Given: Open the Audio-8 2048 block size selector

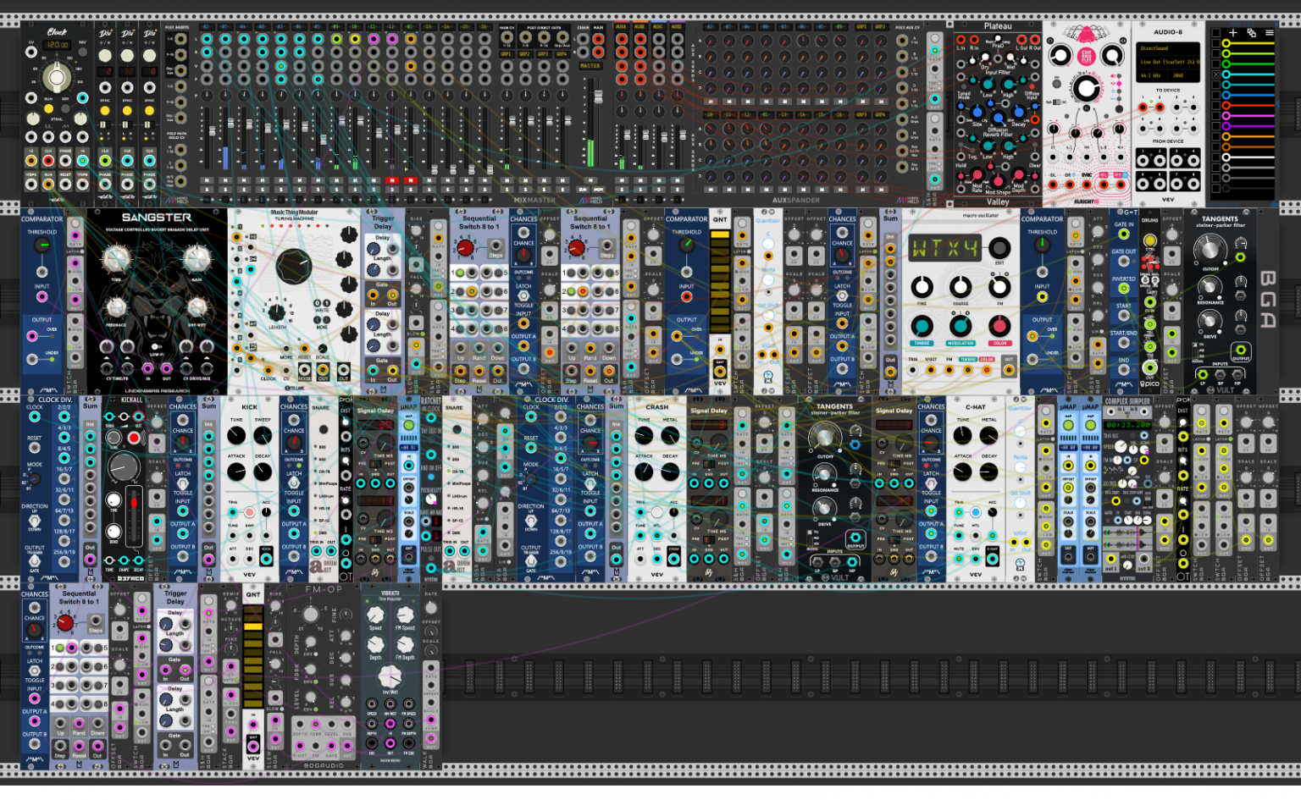Looking at the screenshot, I should click(x=1183, y=75).
